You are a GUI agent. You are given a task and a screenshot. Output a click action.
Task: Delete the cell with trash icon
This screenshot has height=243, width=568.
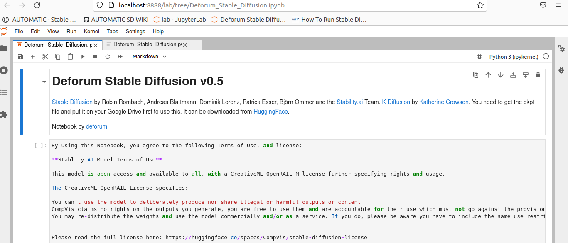click(538, 75)
